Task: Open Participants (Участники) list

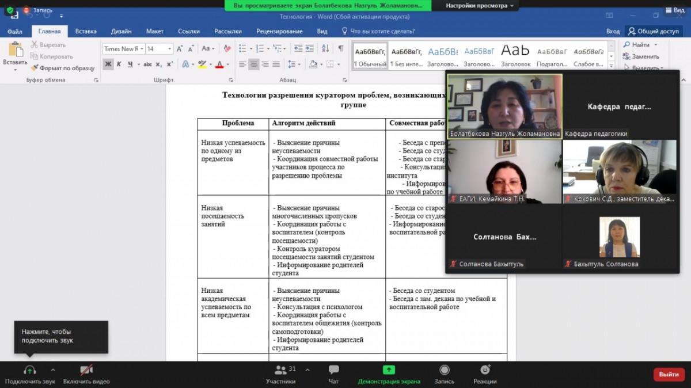Action: point(281,373)
